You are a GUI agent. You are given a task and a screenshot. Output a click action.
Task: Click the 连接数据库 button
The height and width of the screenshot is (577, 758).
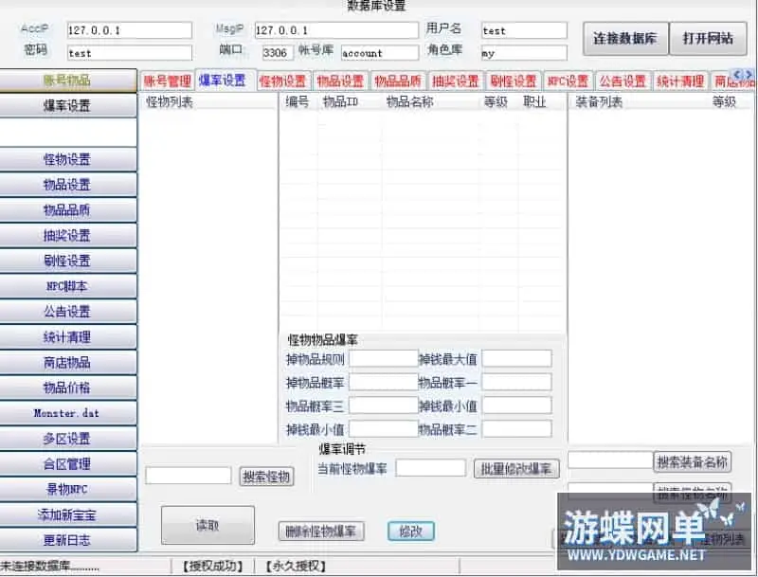pyautogui.click(x=624, y=39)
